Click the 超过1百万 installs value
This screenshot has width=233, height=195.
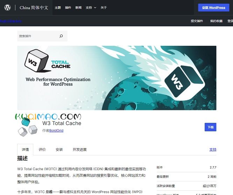pyautogui.click(x=210, y=186)
